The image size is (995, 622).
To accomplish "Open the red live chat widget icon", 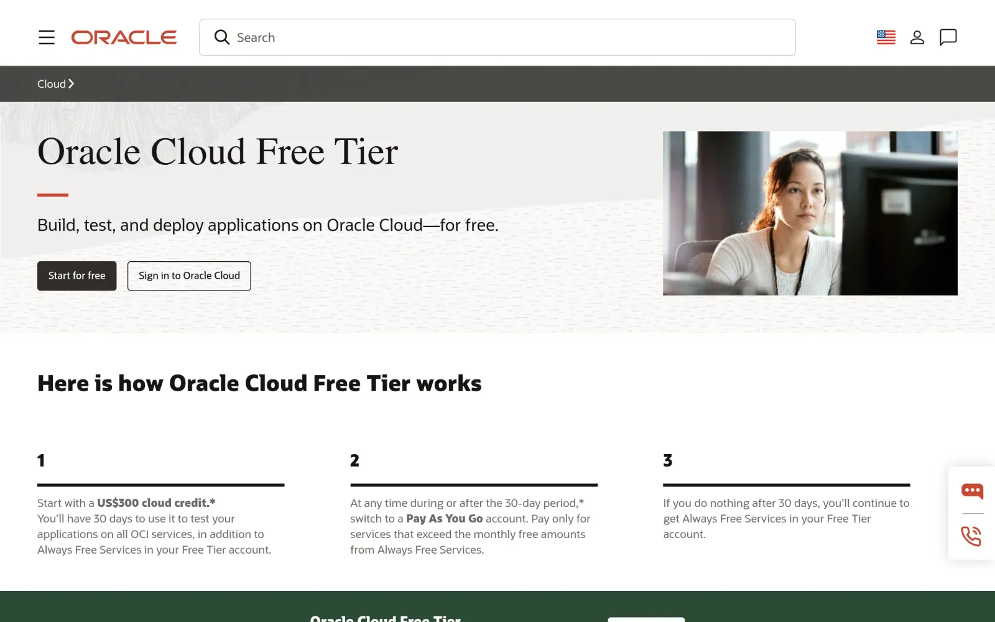I will (x=972, y=491).
